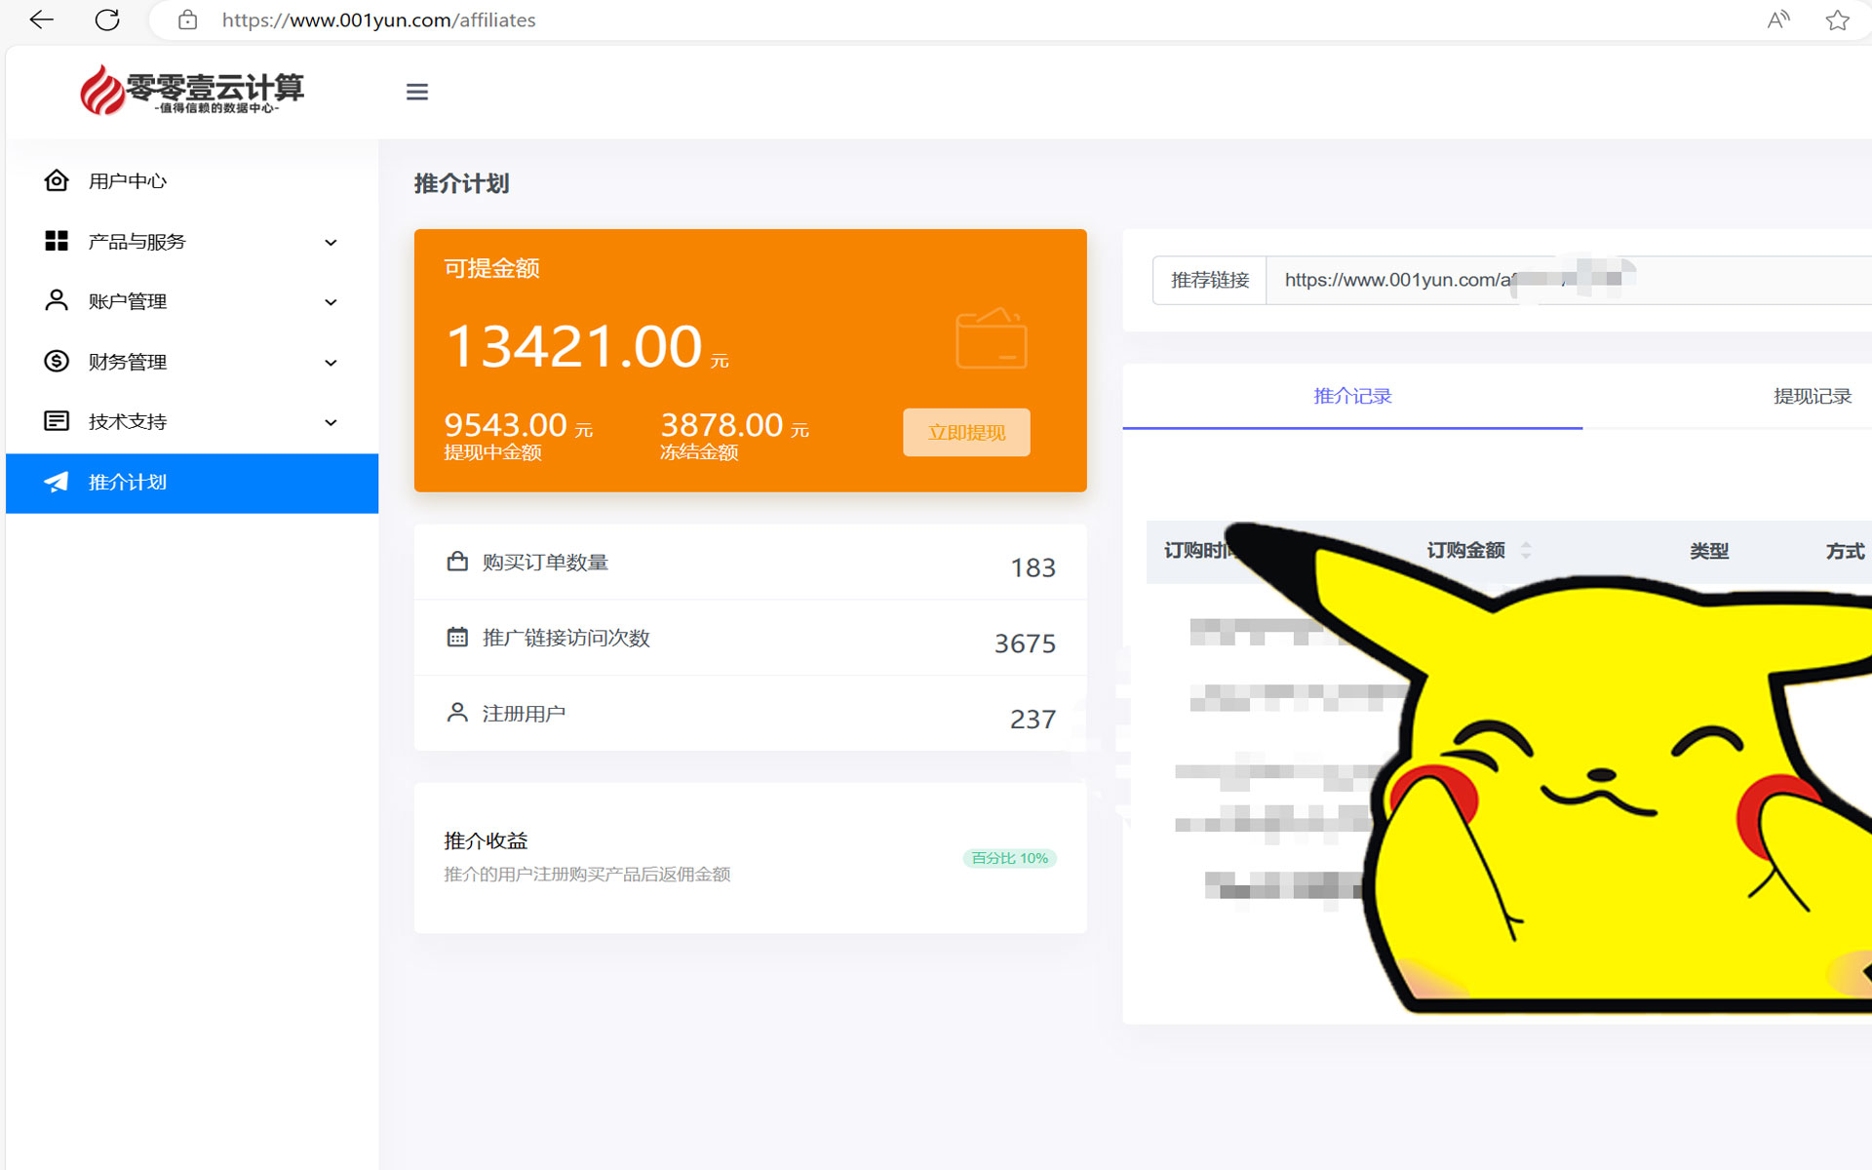Click the 3878.00 冻结金额 value
Screen dimensions: 1872x1170
[x=721, y=425]
